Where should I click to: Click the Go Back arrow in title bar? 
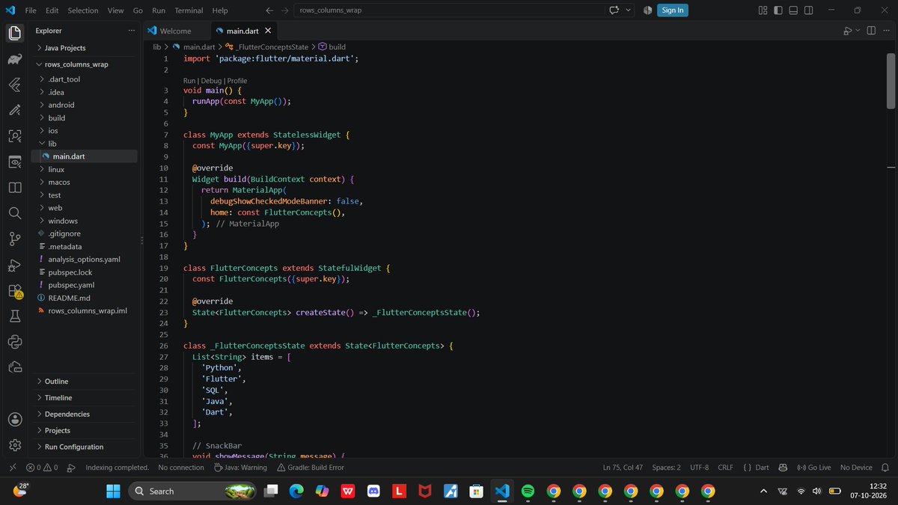(269, 10)
